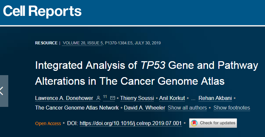Open footnote 11 superscript link
Screen dimensions: 265x137
pos(105,97)
